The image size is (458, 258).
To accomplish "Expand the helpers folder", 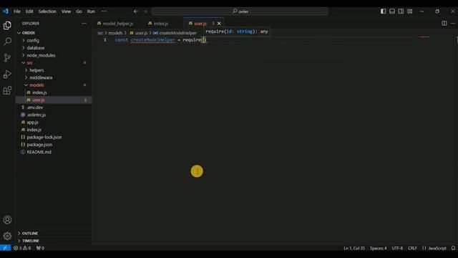I will 36,70.
